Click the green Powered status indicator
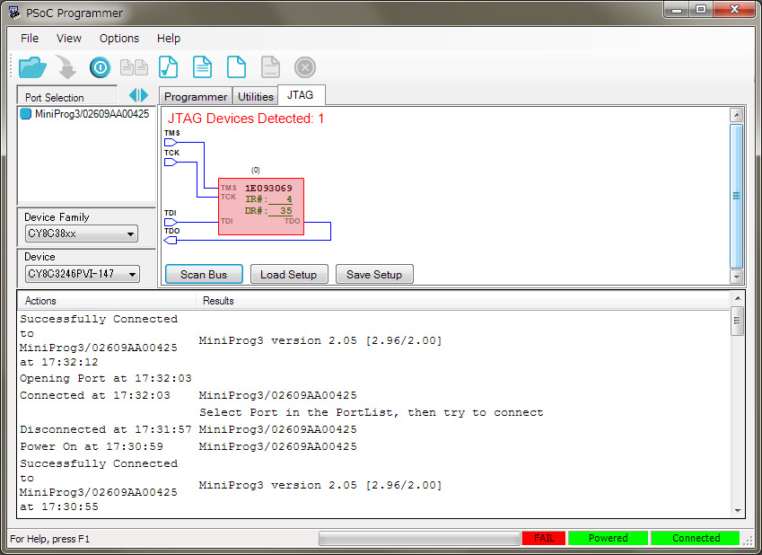The image size is (762, 555). pyautogui.click(x=608, y=538)
